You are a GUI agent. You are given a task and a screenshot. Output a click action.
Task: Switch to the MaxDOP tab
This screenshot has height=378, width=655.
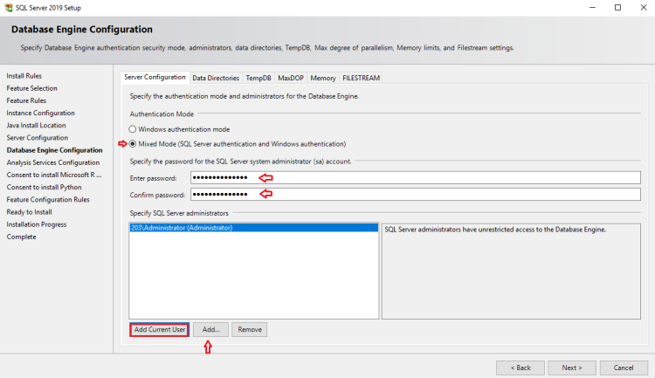[291, 78]
